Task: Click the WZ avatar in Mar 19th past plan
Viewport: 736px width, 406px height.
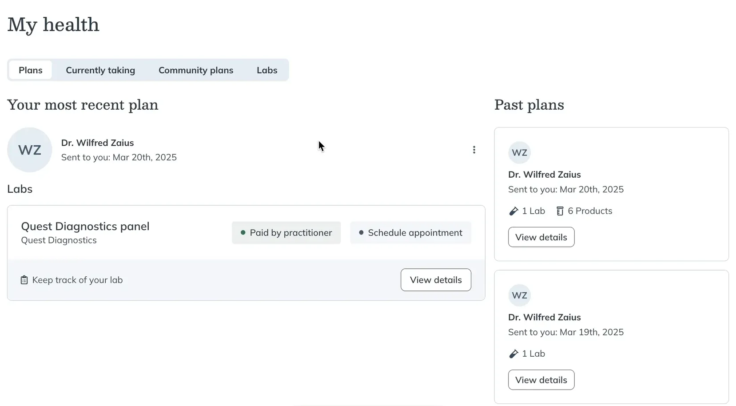Action: [x=519, y=295]
